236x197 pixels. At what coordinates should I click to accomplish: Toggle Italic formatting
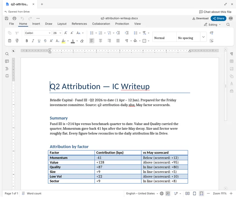33,41
